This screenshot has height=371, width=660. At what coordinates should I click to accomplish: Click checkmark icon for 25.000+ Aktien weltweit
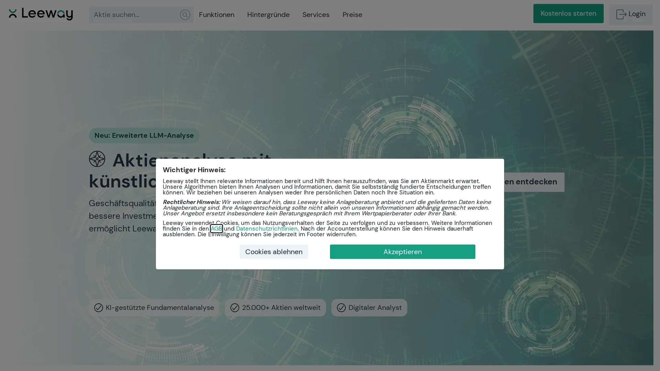(235, 308)
